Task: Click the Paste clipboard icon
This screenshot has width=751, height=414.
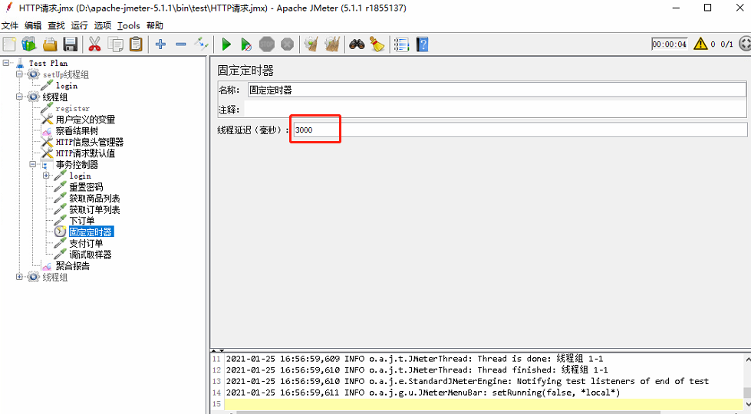Action: point(136,44)
